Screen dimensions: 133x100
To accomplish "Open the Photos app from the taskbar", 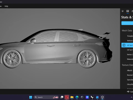I will coord(97,97).
